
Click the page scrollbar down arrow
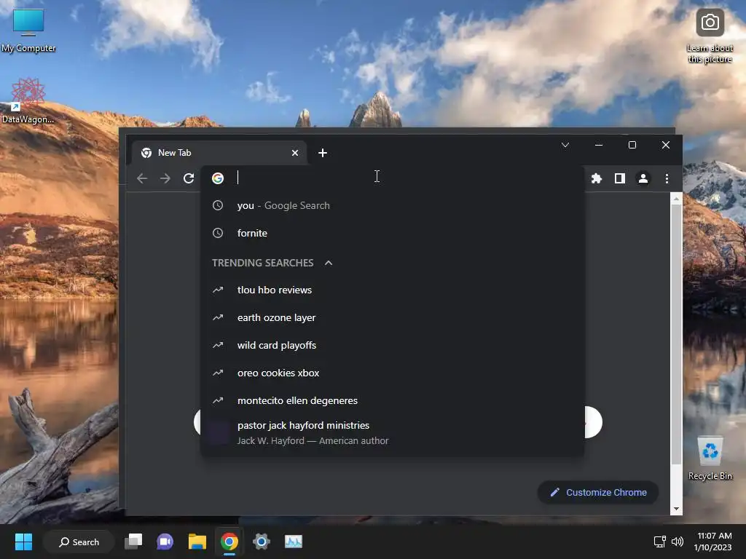click(x=676, y=509)
